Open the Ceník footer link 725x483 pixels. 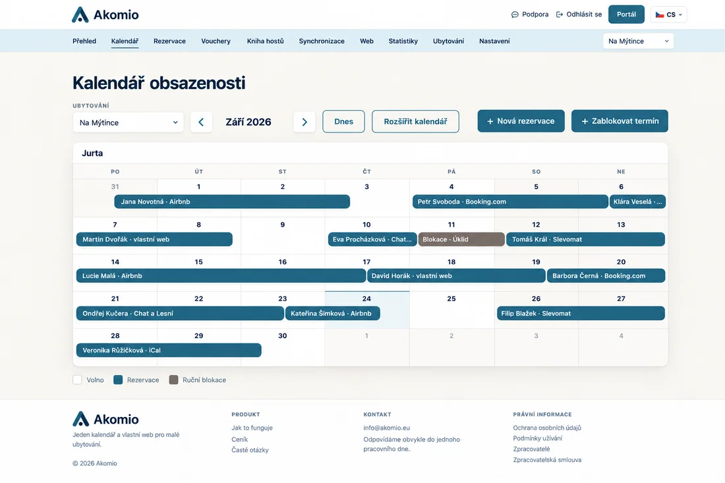coord(239,440)
